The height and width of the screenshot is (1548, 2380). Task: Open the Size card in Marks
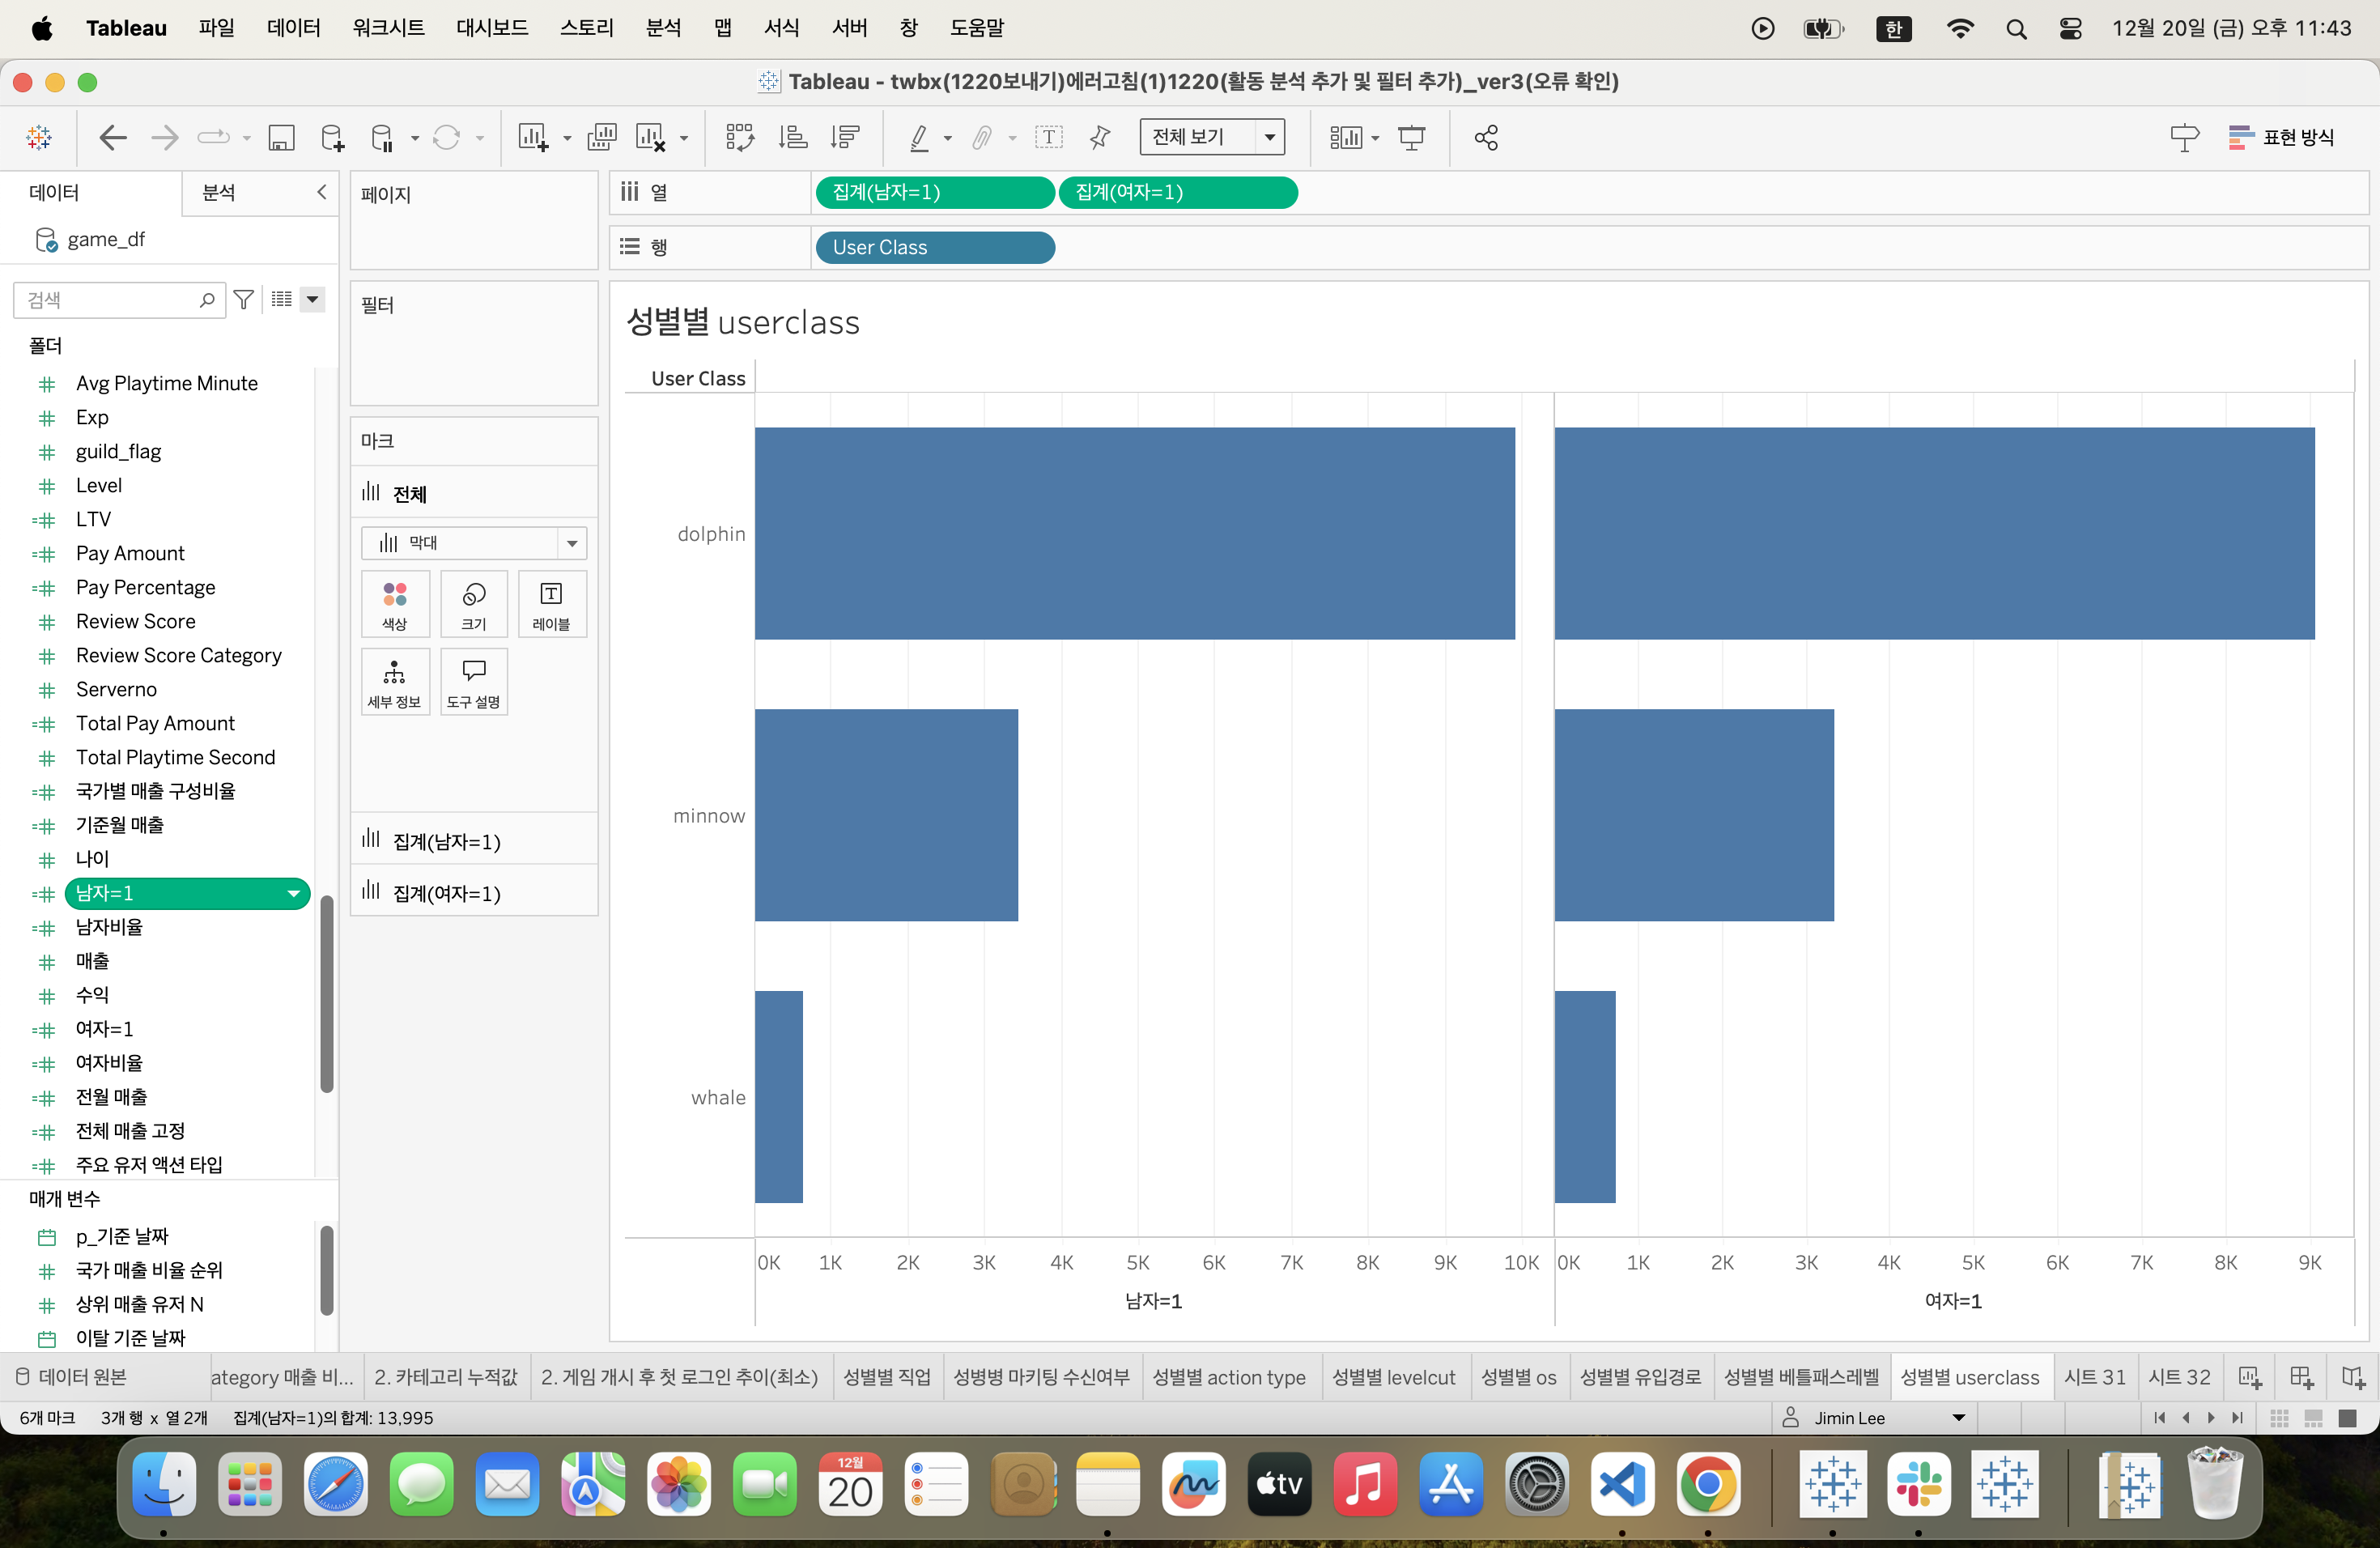tap(474, 604)
